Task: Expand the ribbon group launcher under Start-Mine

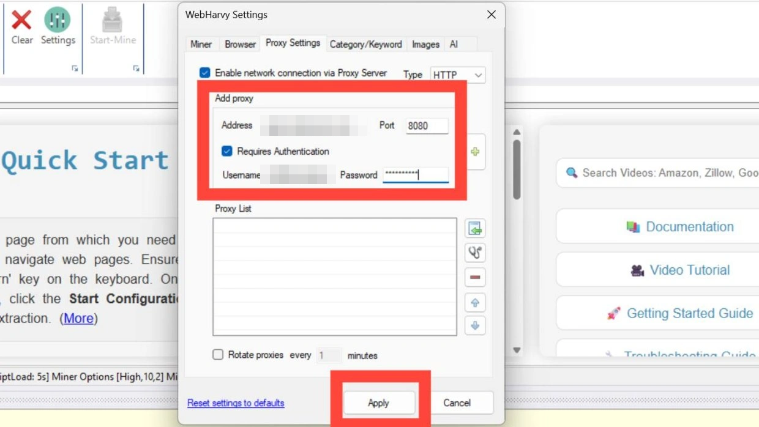Action: point(136,69)
